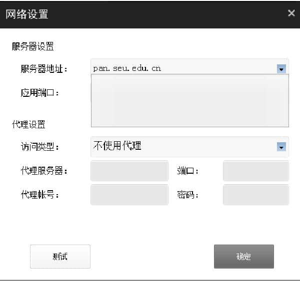Viewport: 300px width, 281px height.
Task: Click the 服务器地址 label
Action: [44, 69]
